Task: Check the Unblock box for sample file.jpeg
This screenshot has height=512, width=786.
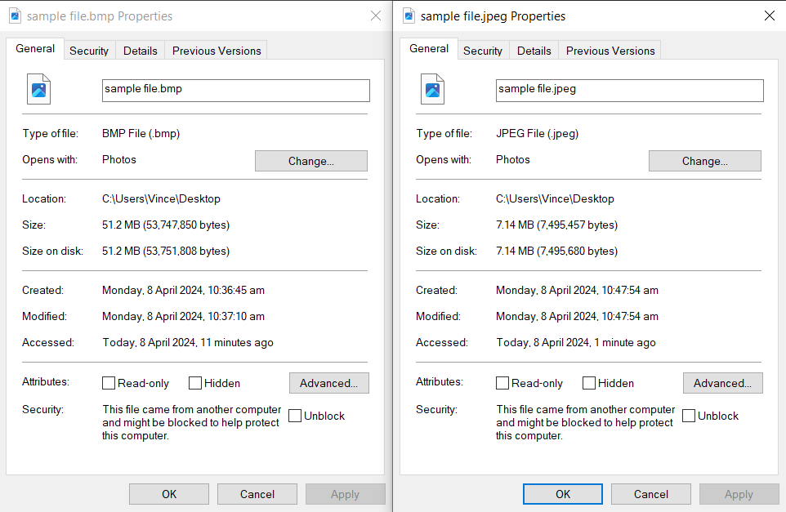Action: 688,415
